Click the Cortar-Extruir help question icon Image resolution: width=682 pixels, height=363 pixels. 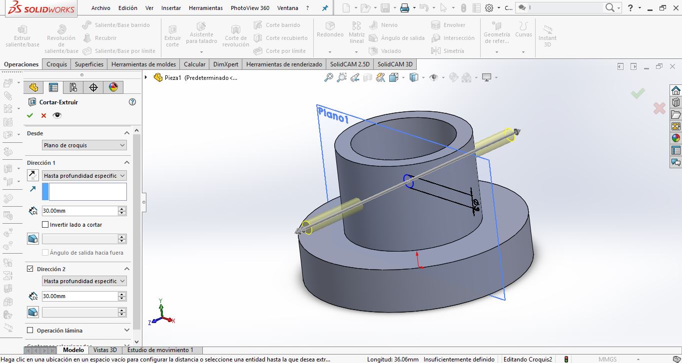[x=132, y=102]
